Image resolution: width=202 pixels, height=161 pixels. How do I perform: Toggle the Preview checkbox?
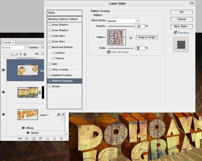[175, 32]
